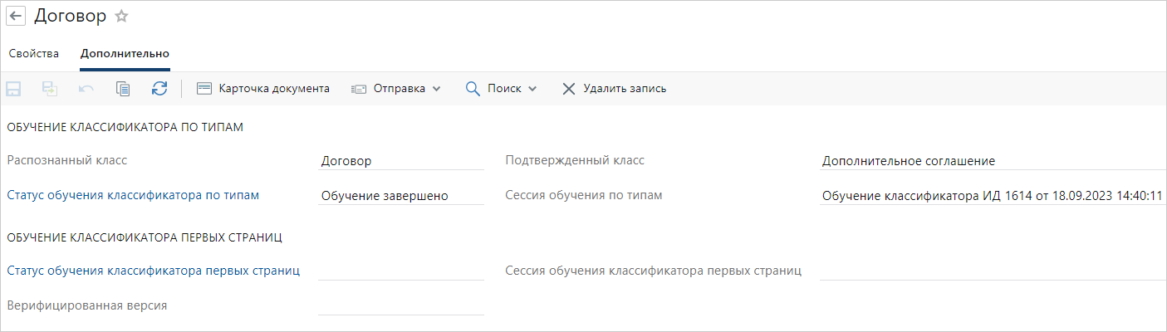Viewport: 1167px width, 332px height.
Task: Select the Дополнительно tab
Action: (125, 54)
